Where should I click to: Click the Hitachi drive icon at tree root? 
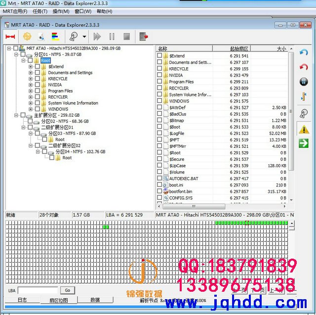(22, 48)
